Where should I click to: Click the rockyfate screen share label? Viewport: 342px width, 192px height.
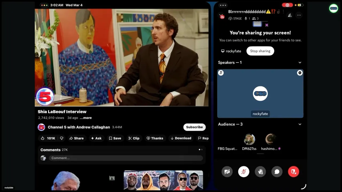[x=231, y=51]
